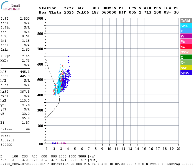Click the yE value 20.0

[26, 114]
